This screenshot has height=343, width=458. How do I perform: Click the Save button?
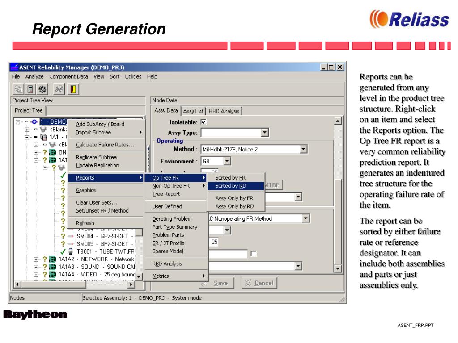click(217, 283)
